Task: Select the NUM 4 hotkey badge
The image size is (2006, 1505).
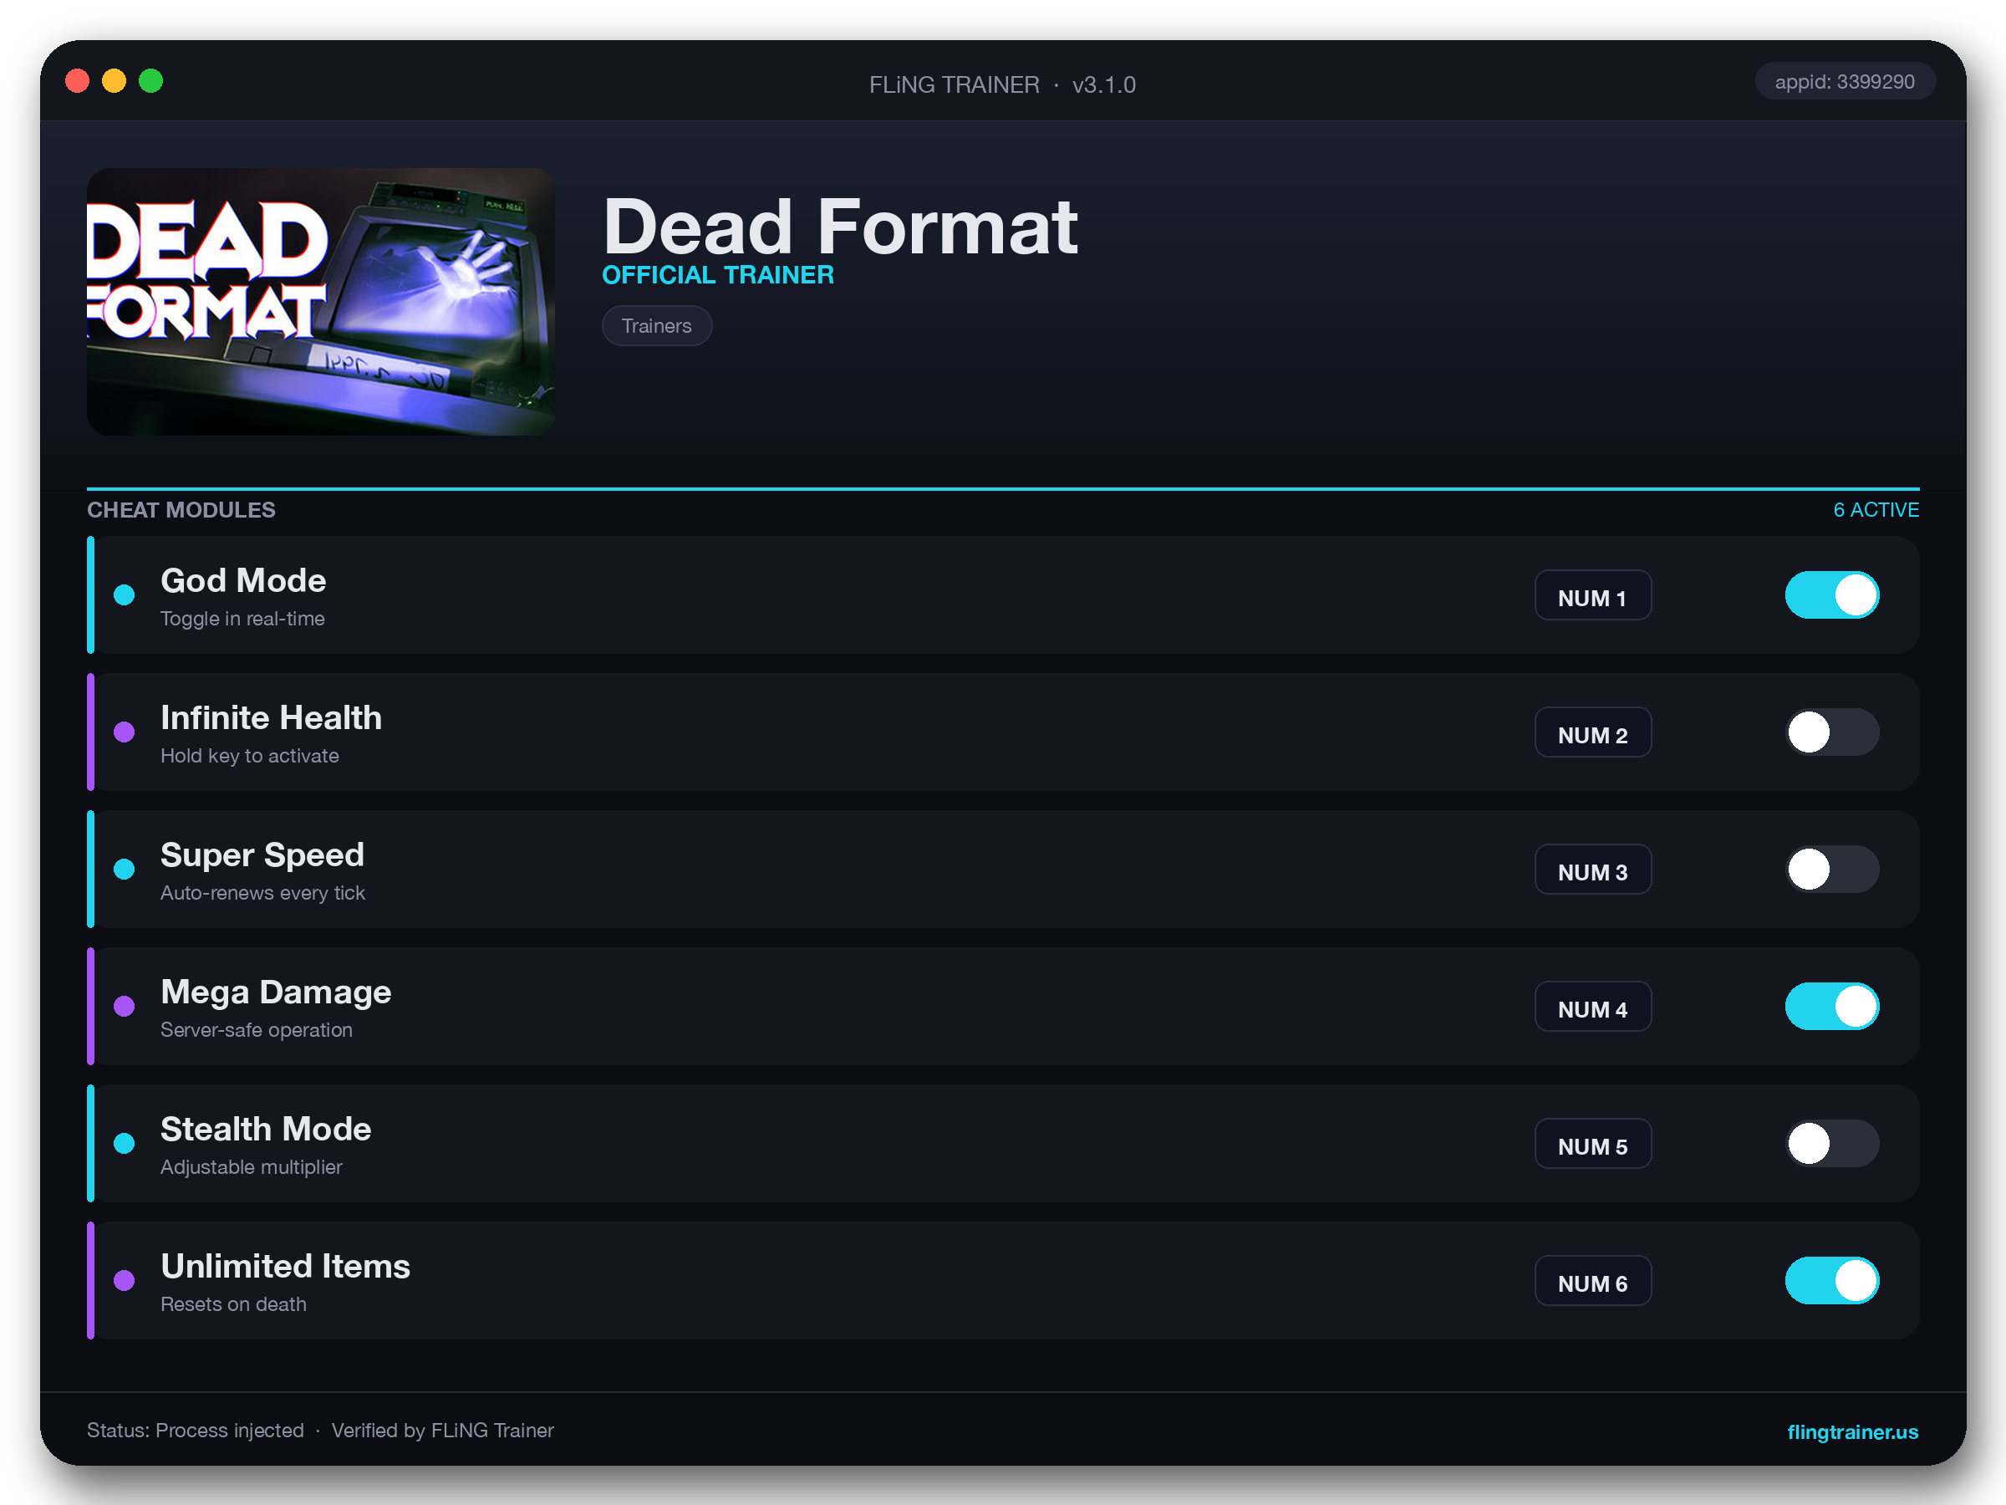Action: (1592, 1006)
